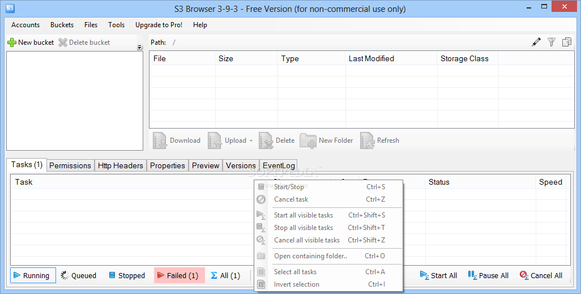Viewport: 581px width, 294px height.
Task: Switch to the Tasks (1) tab
Action: coord(27,165)
